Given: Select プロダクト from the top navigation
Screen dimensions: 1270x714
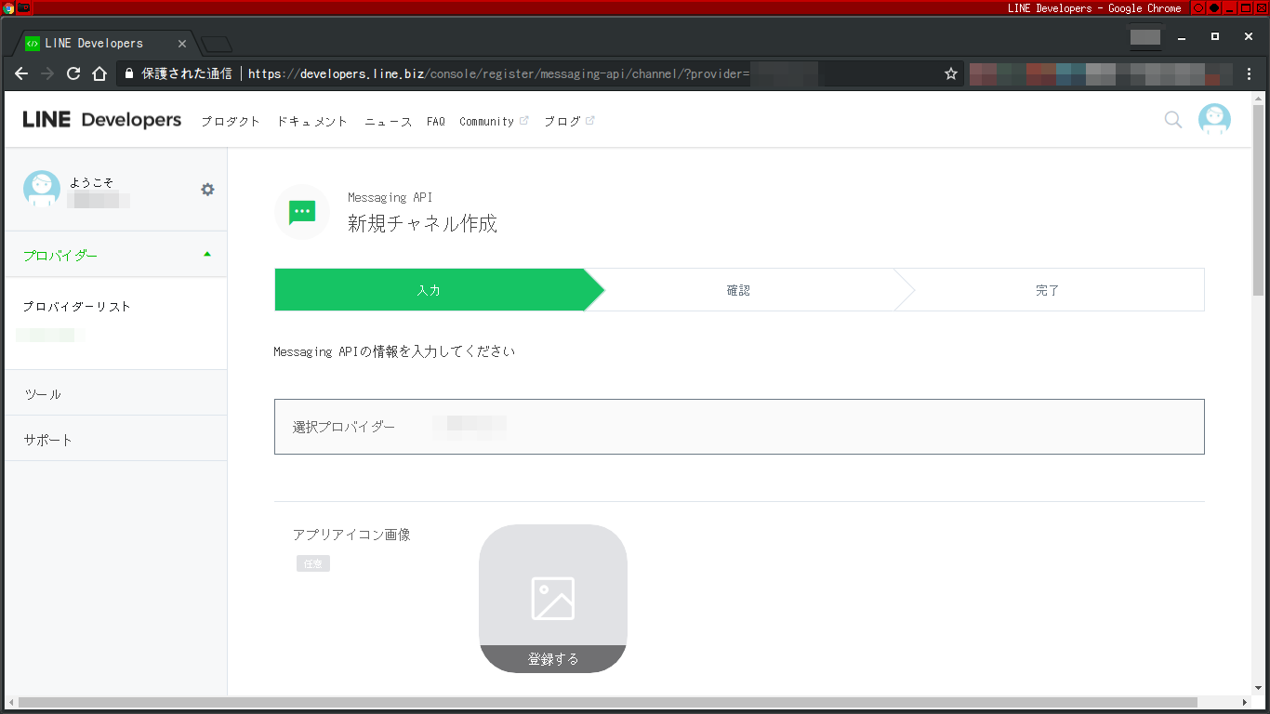Looking at the screenshot, I should click(x=231, y=121).
